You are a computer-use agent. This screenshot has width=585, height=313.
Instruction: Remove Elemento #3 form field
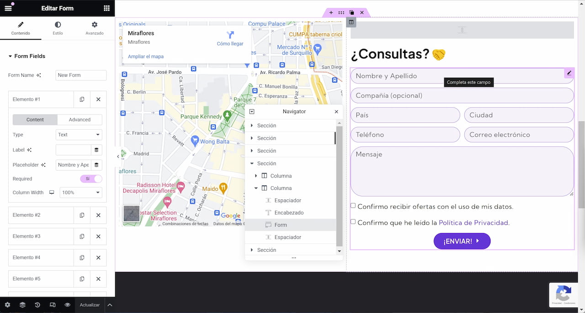(x=98, y=236)
